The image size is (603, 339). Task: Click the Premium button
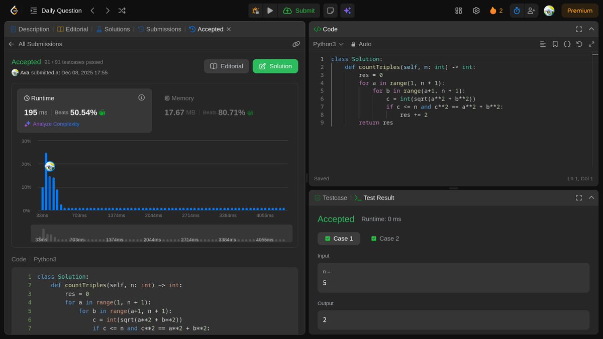(580, 11)
